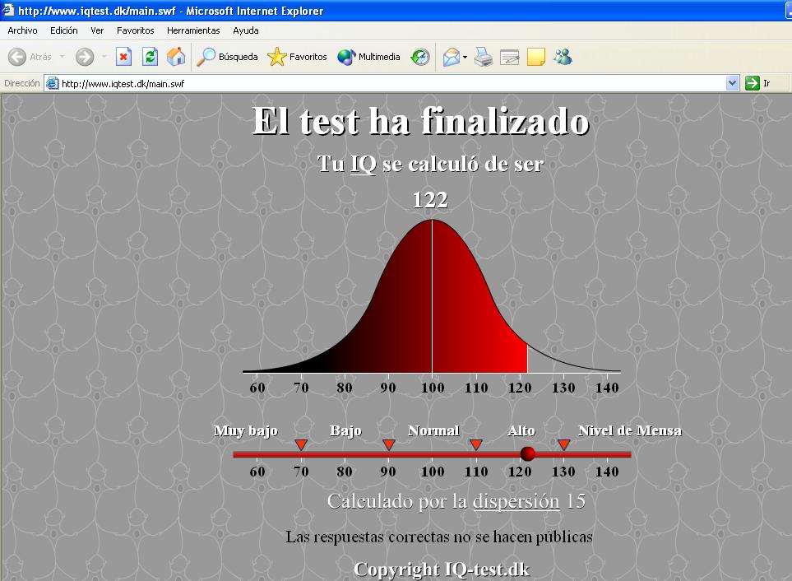The height and width of the screenshot is (581, 792).
Task: Click the Atrás back arrow button
Action: pos(30,57)
